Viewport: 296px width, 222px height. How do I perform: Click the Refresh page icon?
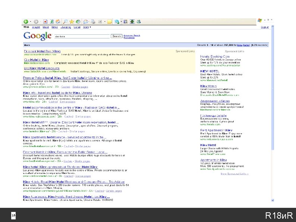(52, 22)
